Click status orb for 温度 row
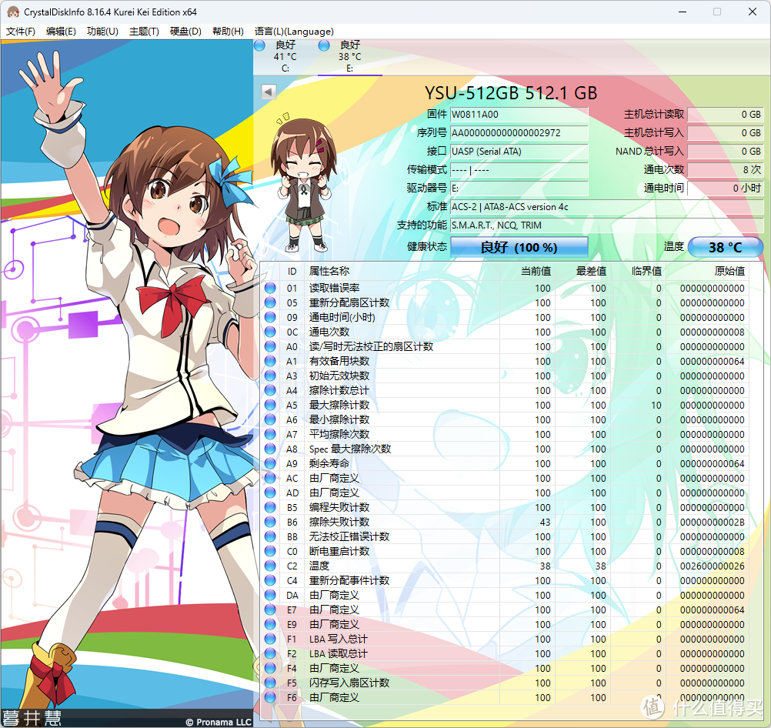The image size is (771, 728). point(270,566)
